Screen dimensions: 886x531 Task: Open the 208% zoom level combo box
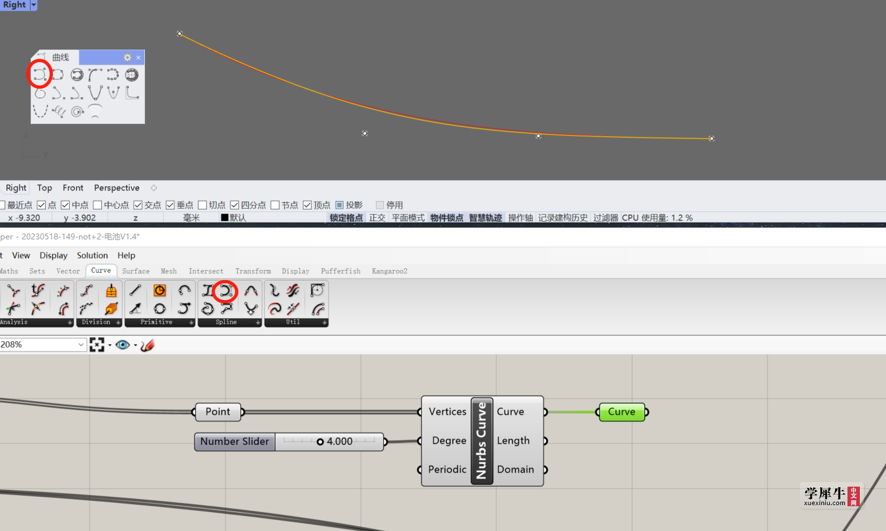[43, 344]
